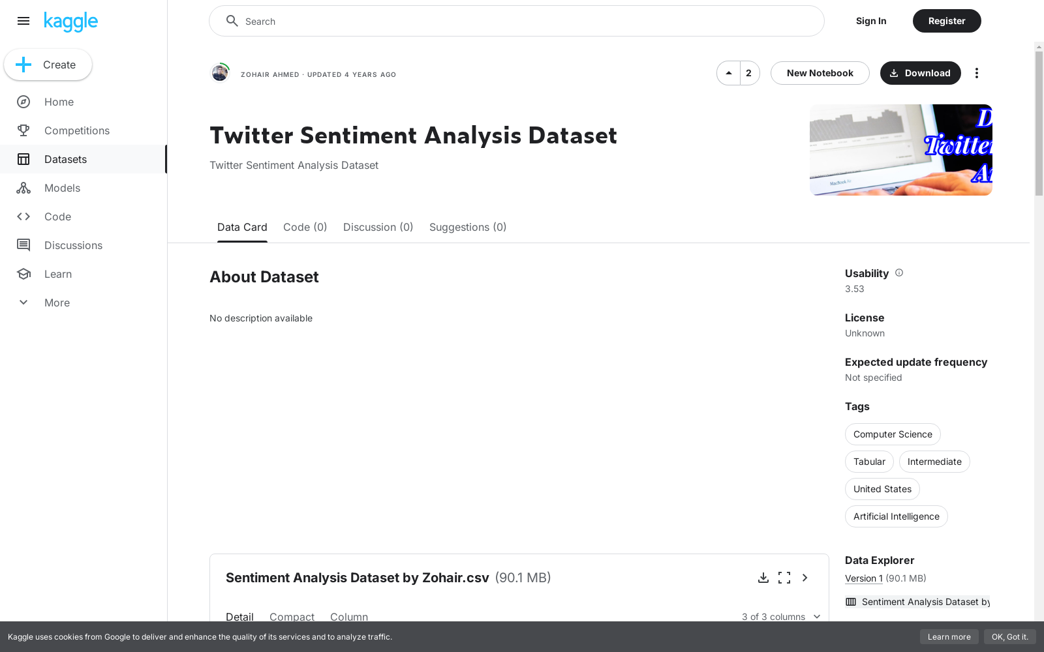The width and height of the screenshot is (1044, 652).
Task: Open the Discussions section icon
Action: pos(23,245)
